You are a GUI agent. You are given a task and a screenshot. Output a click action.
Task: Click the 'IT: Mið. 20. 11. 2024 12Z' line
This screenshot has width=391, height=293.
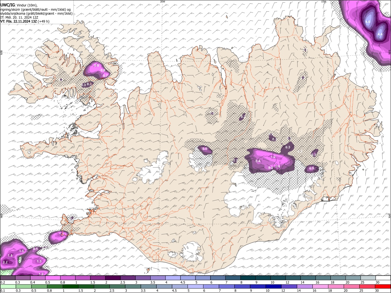pos(19,17)
